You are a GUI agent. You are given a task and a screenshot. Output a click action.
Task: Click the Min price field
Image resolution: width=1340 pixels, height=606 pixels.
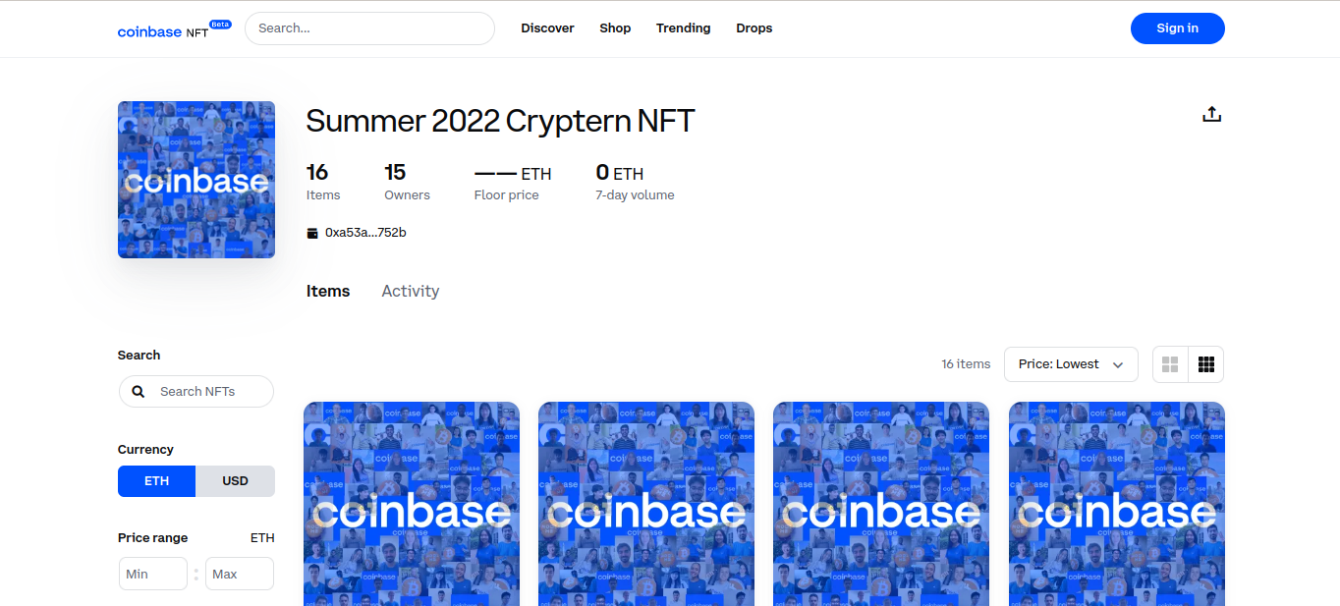point(153,574)
